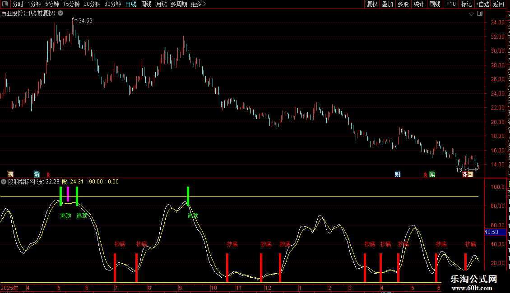Toggle the left side panel icon
Viewport: 510px width, 293px height.
click(5, 4)
